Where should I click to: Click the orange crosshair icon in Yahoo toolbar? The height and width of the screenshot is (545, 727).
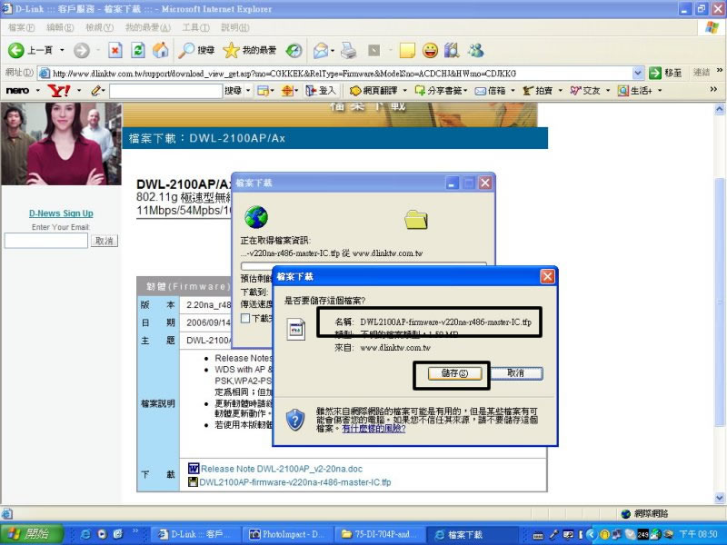coord(287,90)
